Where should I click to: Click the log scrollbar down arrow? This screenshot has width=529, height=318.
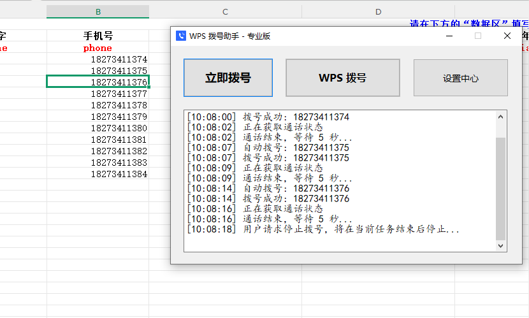pos(501,246)
